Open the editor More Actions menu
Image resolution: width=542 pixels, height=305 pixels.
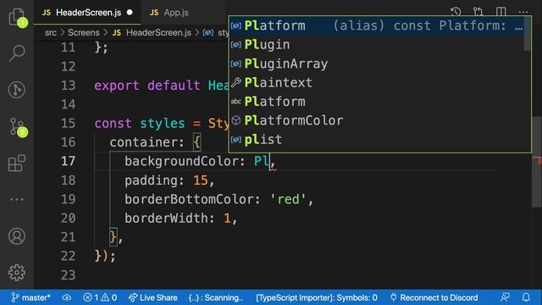[x=523, y=12]
